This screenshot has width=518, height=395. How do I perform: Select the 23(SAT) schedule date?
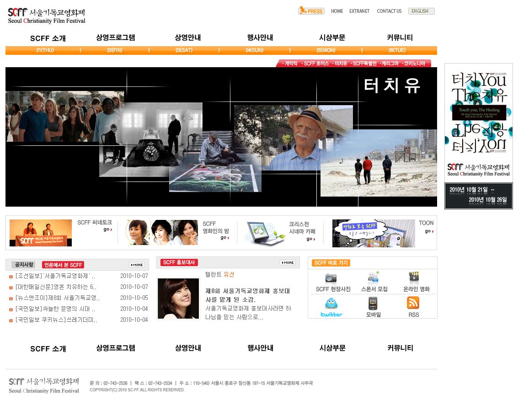[184, 50]
